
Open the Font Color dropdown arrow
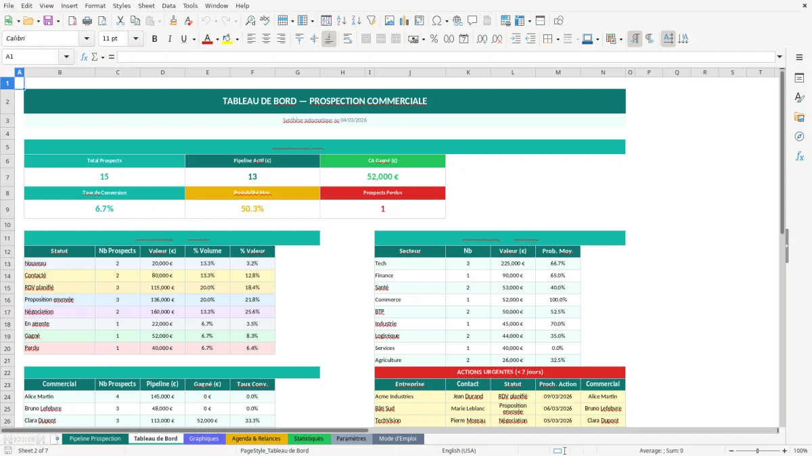pos(217,39)
